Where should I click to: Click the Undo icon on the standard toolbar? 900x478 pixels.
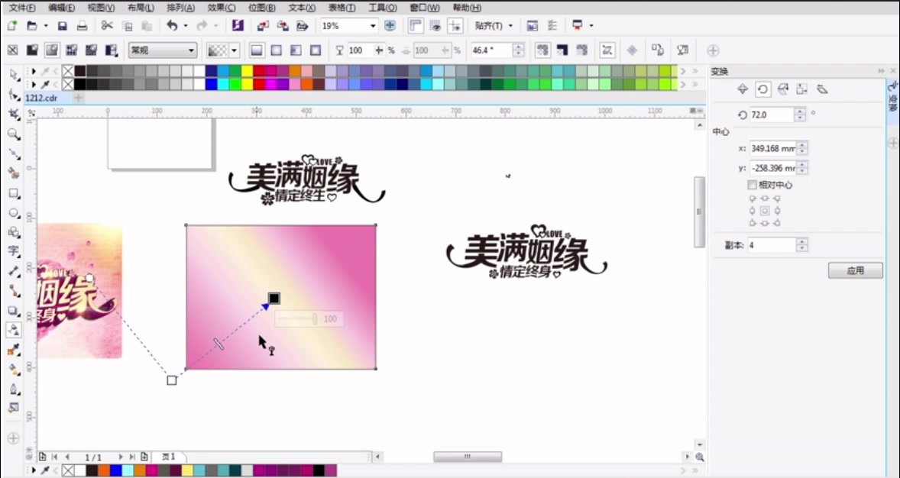[172, 25]
